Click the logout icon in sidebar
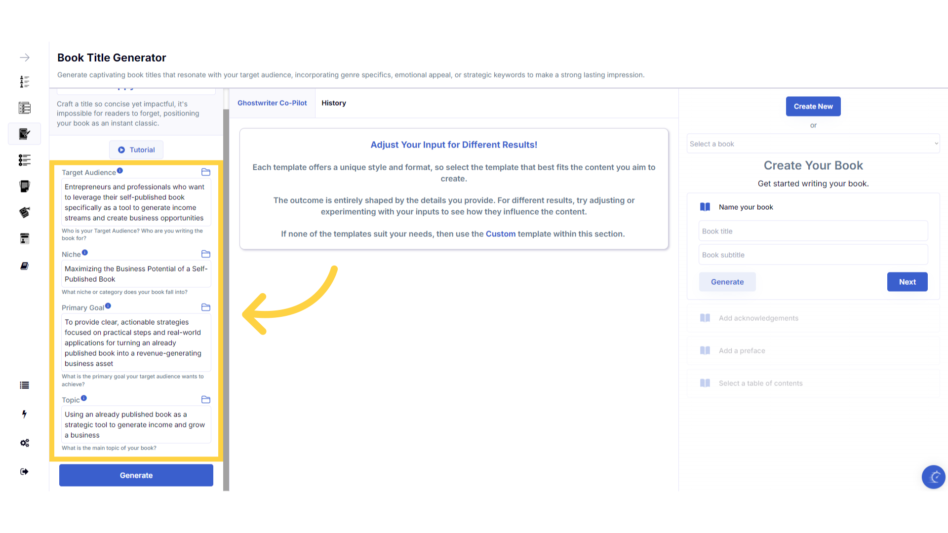948x533 pixels. tap(24, 472)
